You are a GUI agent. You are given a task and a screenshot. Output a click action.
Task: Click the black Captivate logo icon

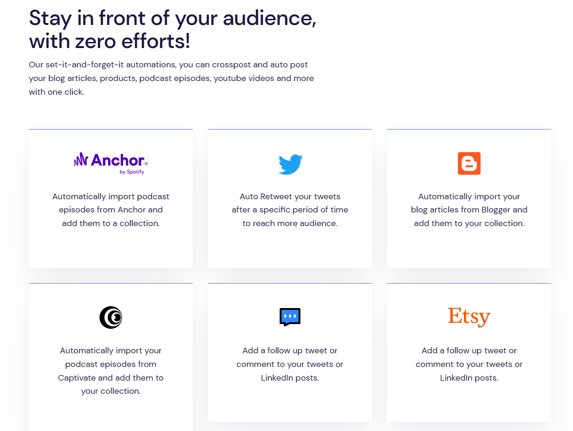[111, 317]
